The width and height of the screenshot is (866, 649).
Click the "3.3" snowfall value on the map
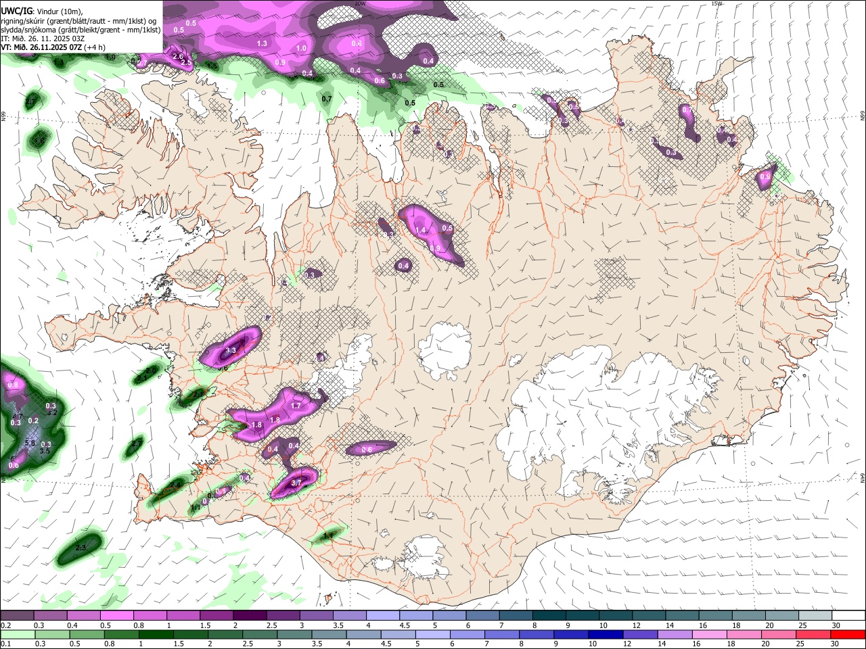click(231, 350)
